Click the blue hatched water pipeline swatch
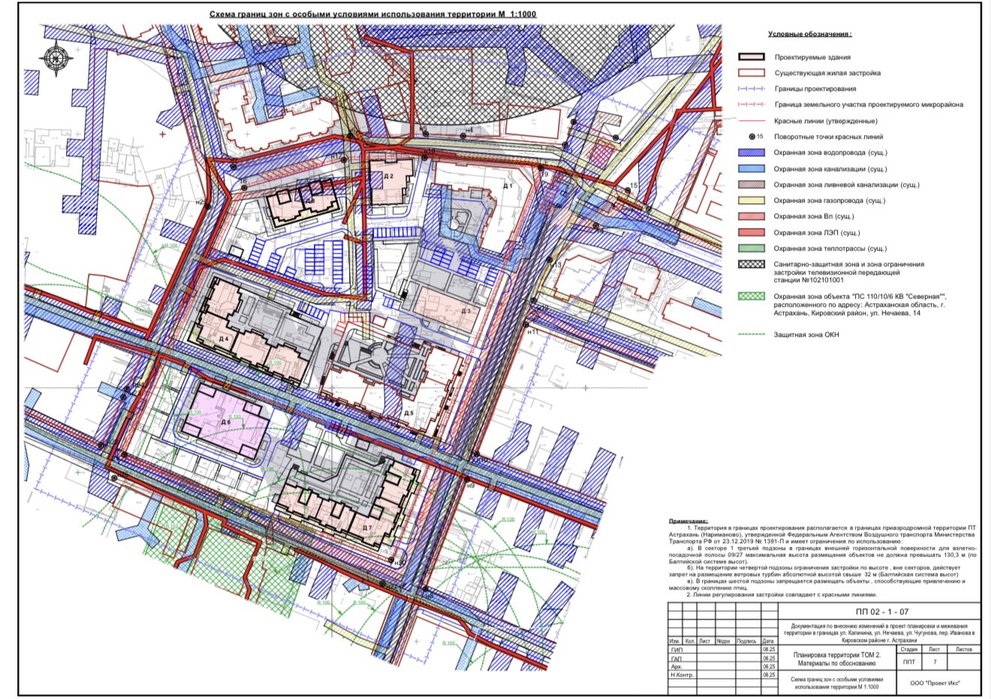 (752, 152)
